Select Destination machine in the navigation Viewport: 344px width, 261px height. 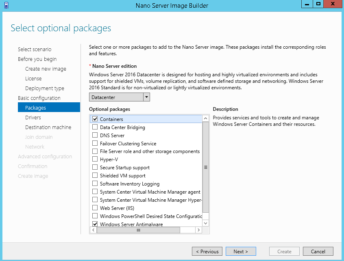click(x=48, y=127)
